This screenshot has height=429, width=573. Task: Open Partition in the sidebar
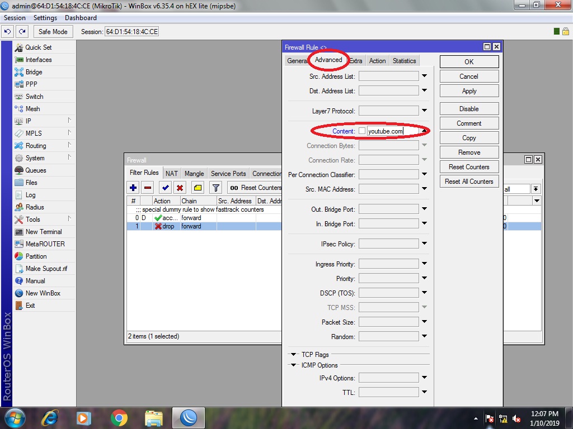[36, 256]
